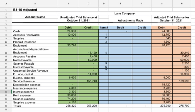
Task: Click the 'E3-15 Adjusted' title cell
Action: (35, 10)
